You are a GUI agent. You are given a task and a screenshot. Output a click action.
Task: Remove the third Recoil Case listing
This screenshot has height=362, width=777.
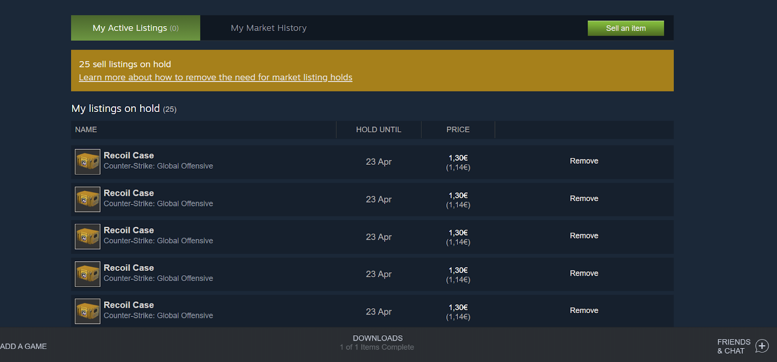(x=584, y=236)
